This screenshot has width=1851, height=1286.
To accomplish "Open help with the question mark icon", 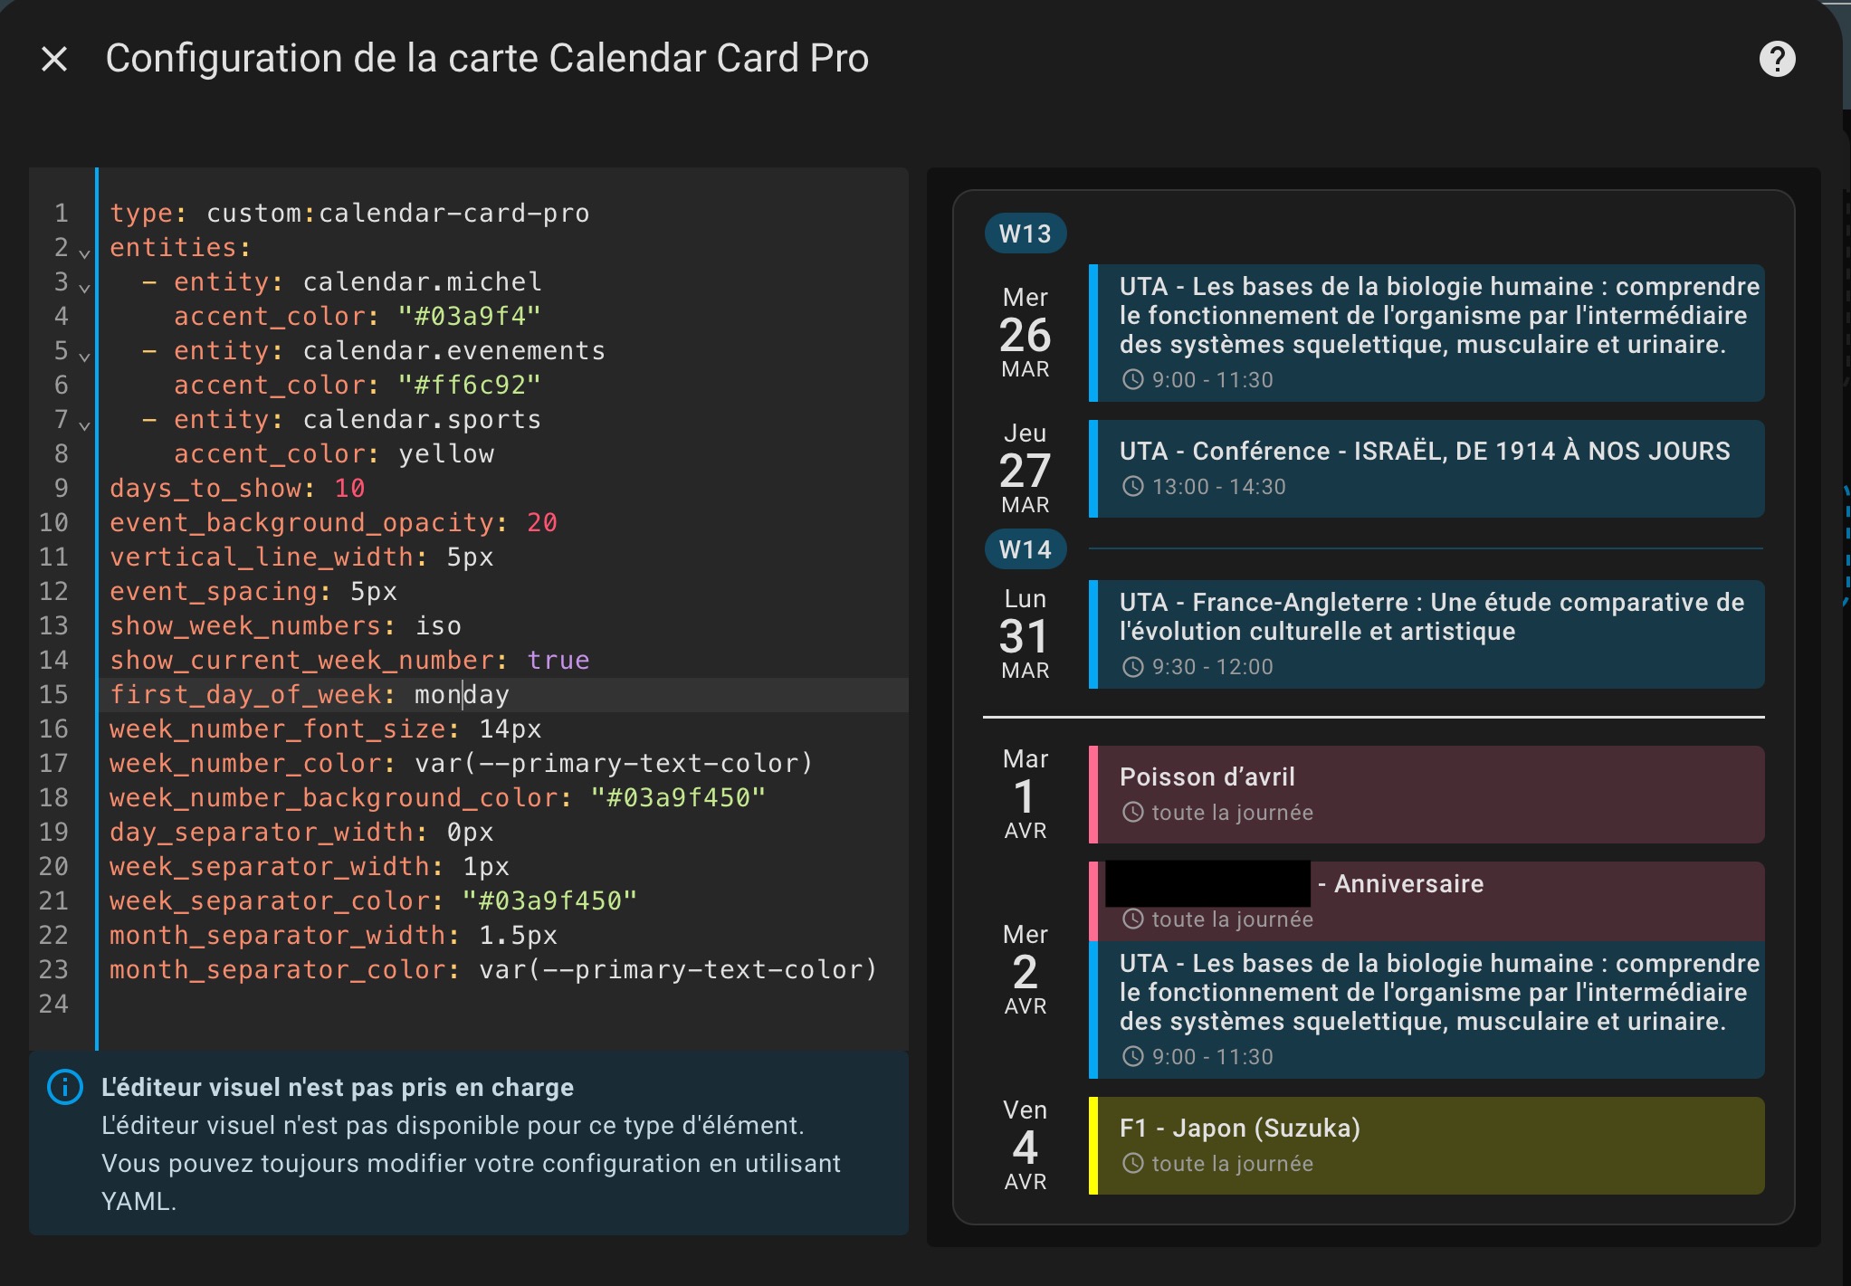I will click(1778, 58).
